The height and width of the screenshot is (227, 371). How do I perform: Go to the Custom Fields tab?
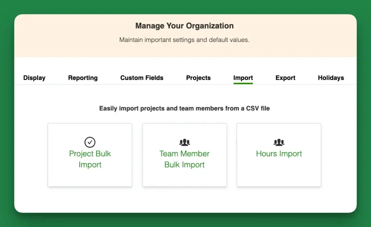click(142, 78)
